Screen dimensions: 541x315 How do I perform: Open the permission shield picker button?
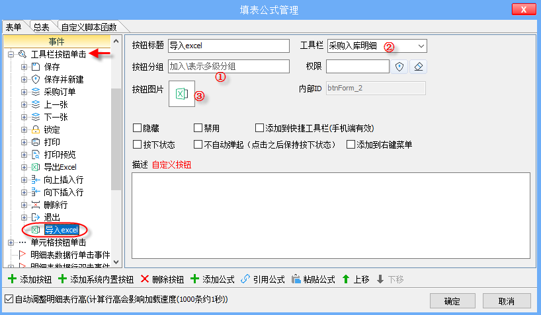tap(399, 67)
